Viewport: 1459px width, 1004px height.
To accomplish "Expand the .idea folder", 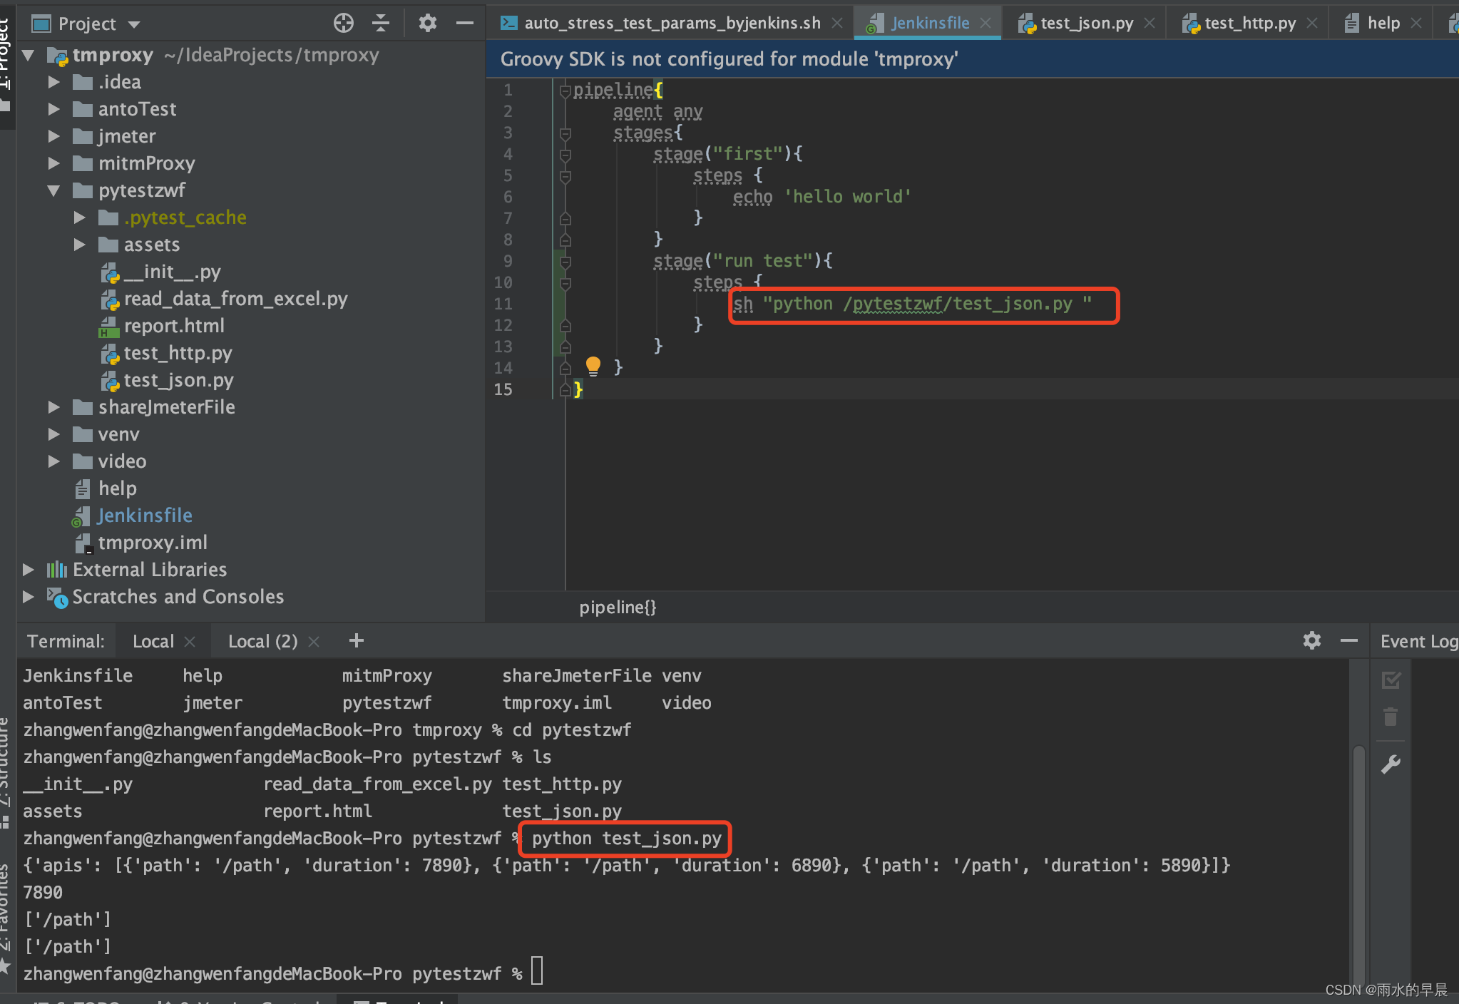I will (53, 82).
